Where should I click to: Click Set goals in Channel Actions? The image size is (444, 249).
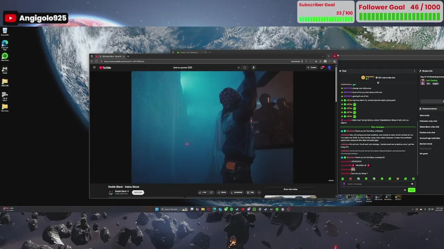(x=424, y=154)
